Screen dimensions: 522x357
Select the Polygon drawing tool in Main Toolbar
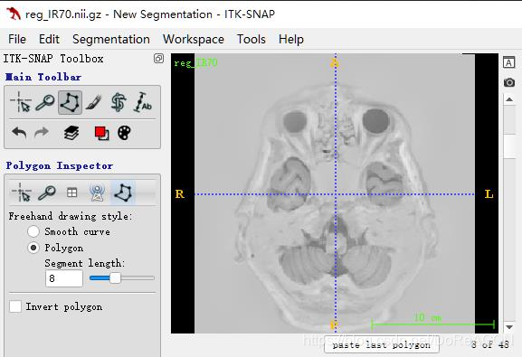[70, 102]
